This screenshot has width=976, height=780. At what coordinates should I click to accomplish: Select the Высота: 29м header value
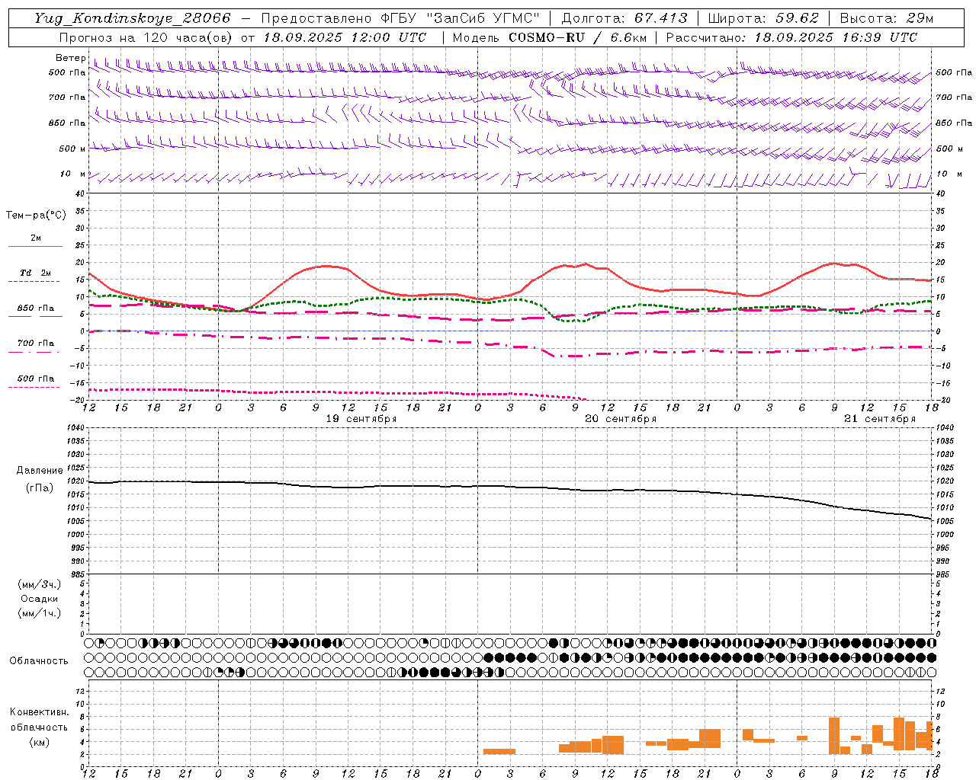[x=886, y=18]
